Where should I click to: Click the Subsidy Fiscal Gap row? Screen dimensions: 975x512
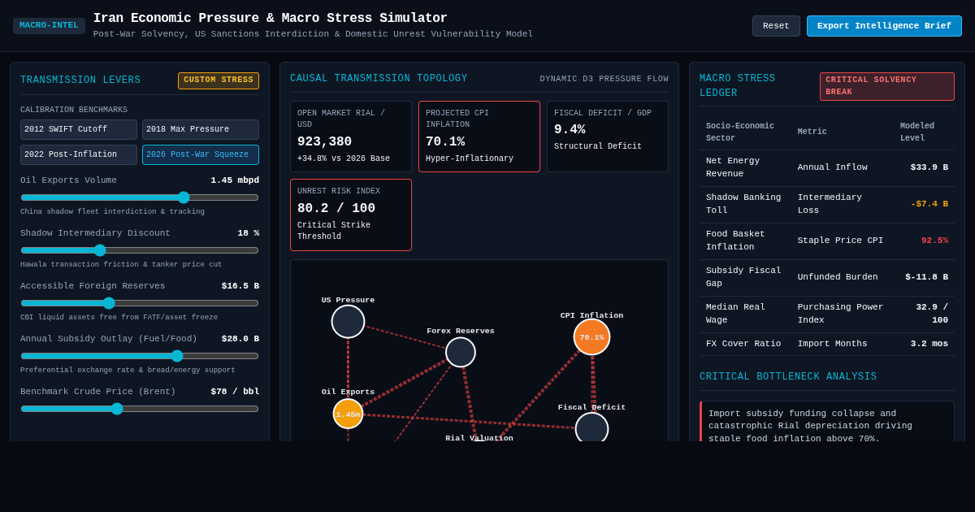pyautogui.click(x=827, y=278)
